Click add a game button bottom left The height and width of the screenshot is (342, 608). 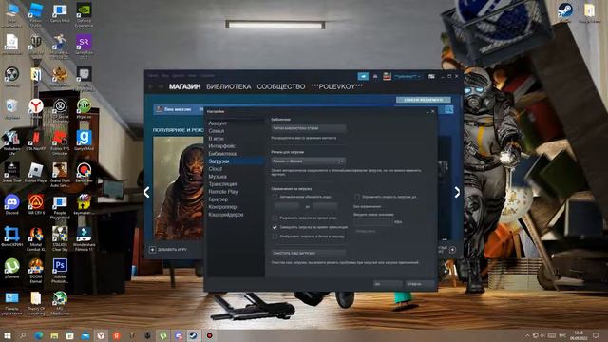168,250
